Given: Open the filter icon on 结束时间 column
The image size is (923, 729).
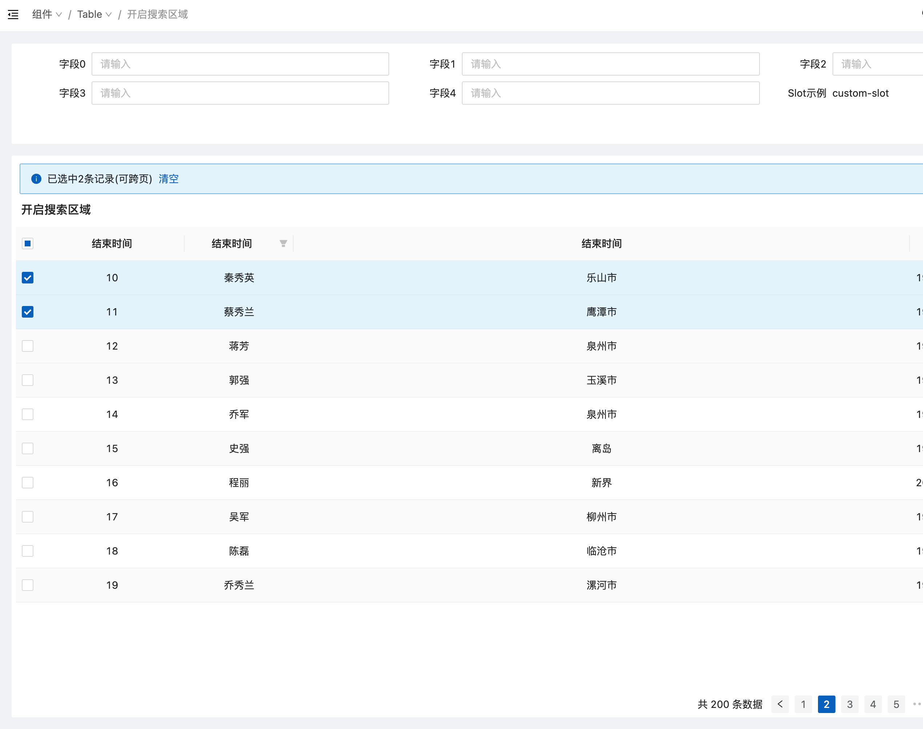Looking at the screenshot, I should pos(283,243).
